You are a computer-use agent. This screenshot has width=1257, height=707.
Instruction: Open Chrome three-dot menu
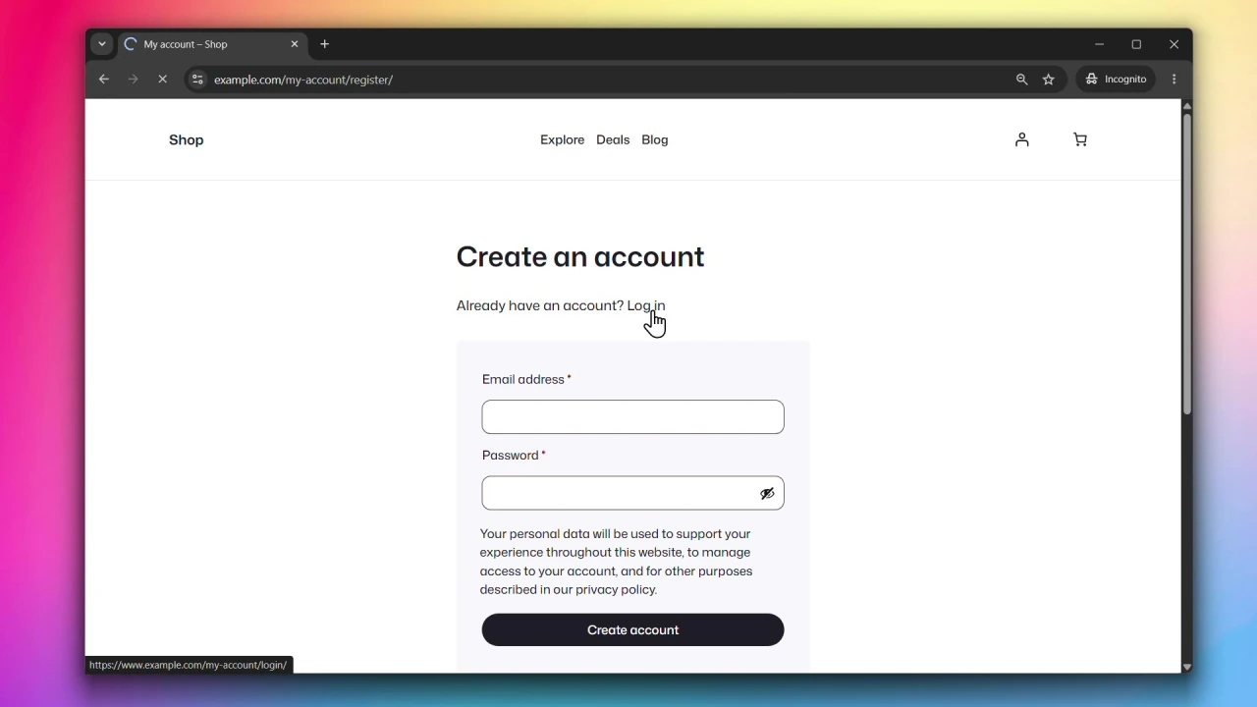[1175, 80]
